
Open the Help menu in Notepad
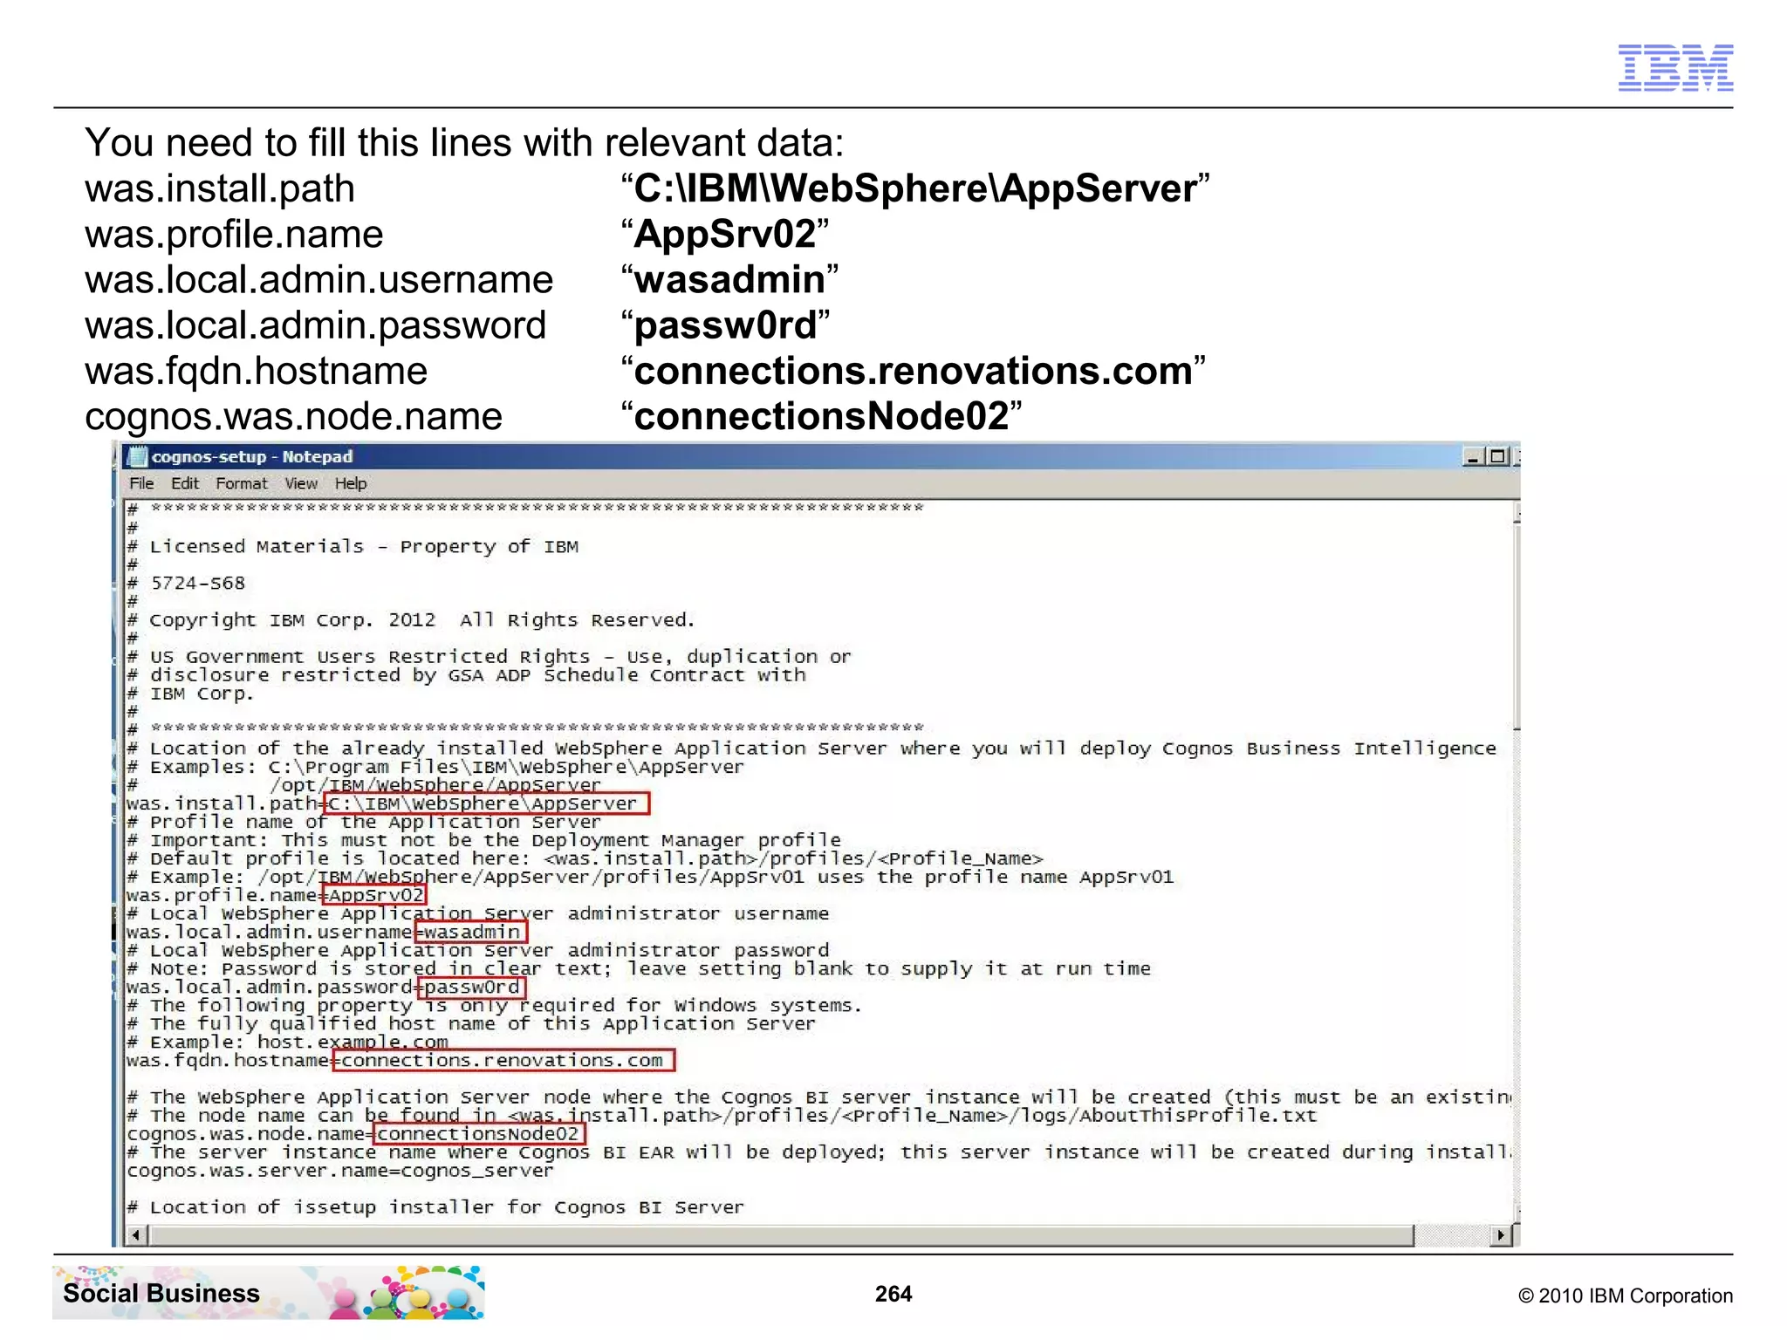pyautogui.click(x=351, y=483)
